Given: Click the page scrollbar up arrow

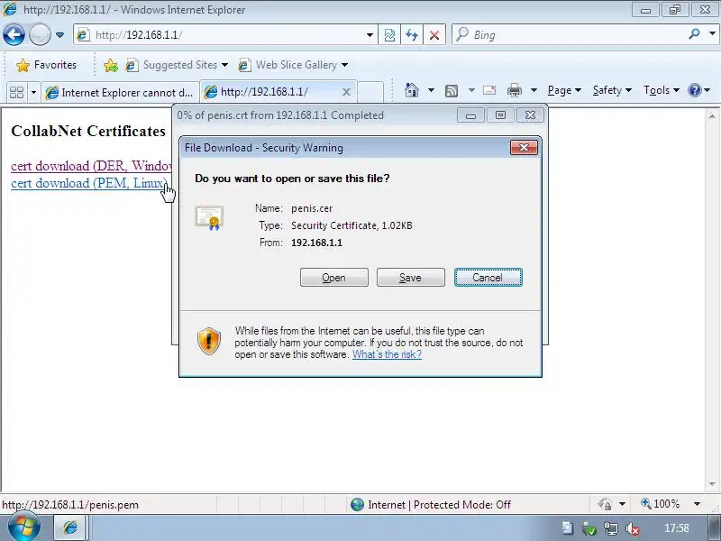Looking at the screenshot, I should tap(712, 116).
